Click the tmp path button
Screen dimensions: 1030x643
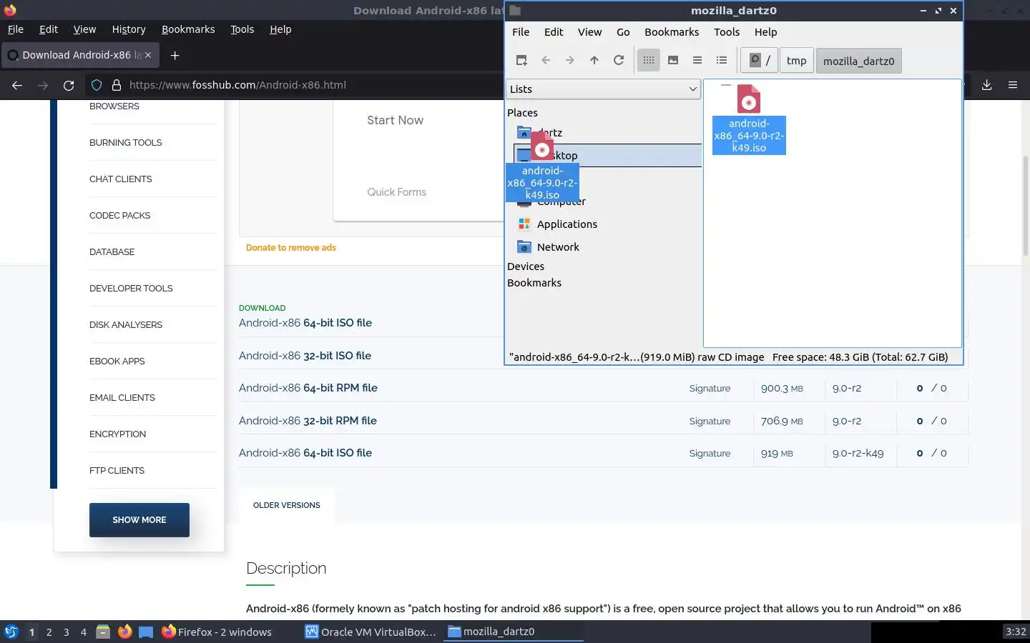coord(796,61)
